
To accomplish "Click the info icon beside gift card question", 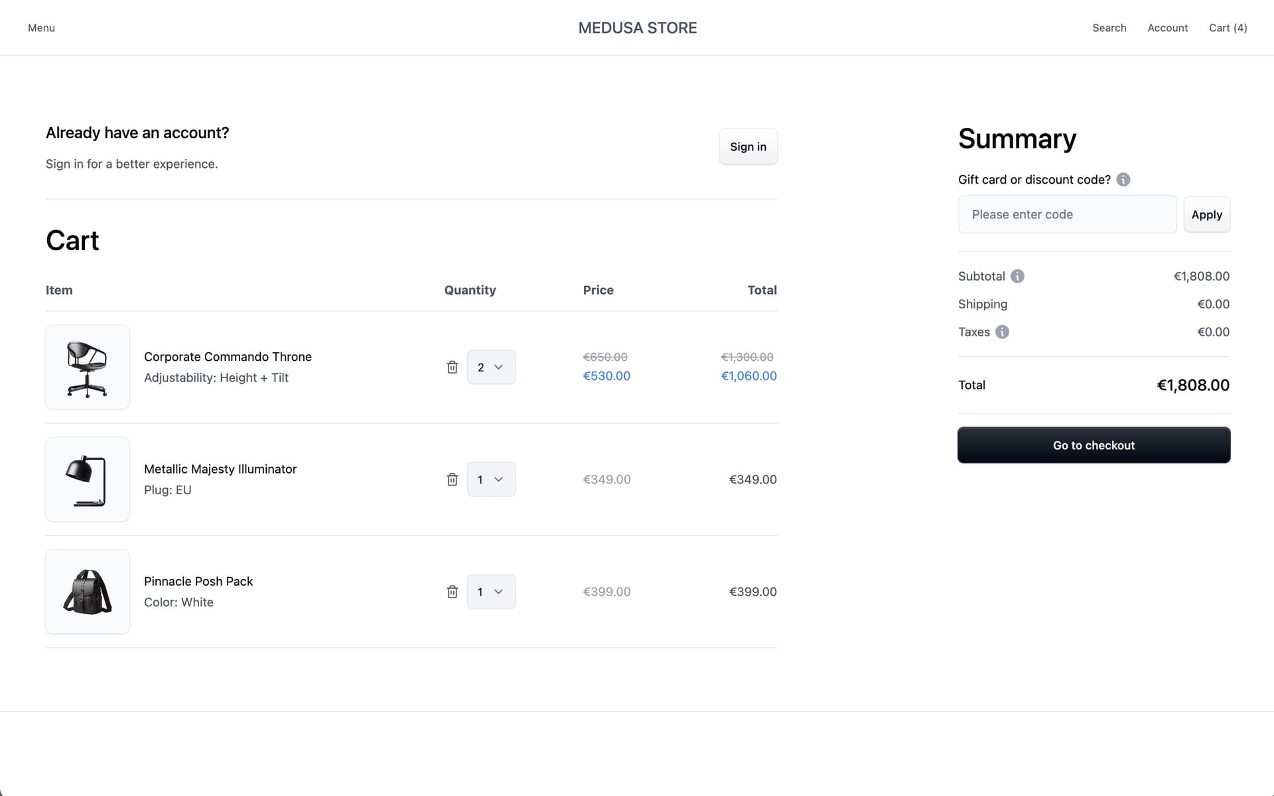I will point(1123,179).
